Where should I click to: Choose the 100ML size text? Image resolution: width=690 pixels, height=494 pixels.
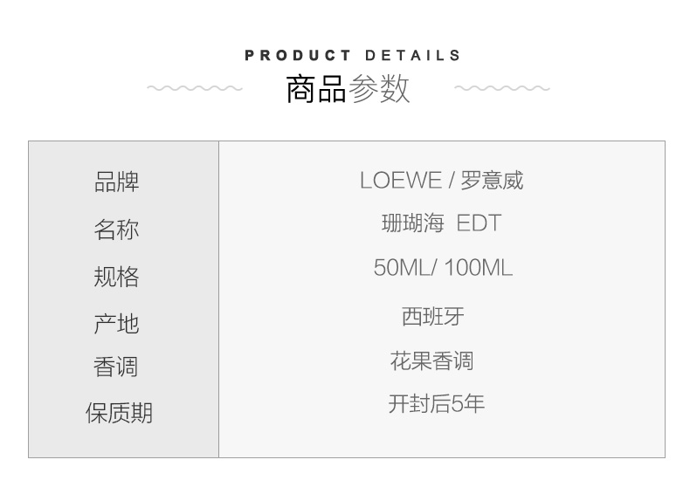478,268
